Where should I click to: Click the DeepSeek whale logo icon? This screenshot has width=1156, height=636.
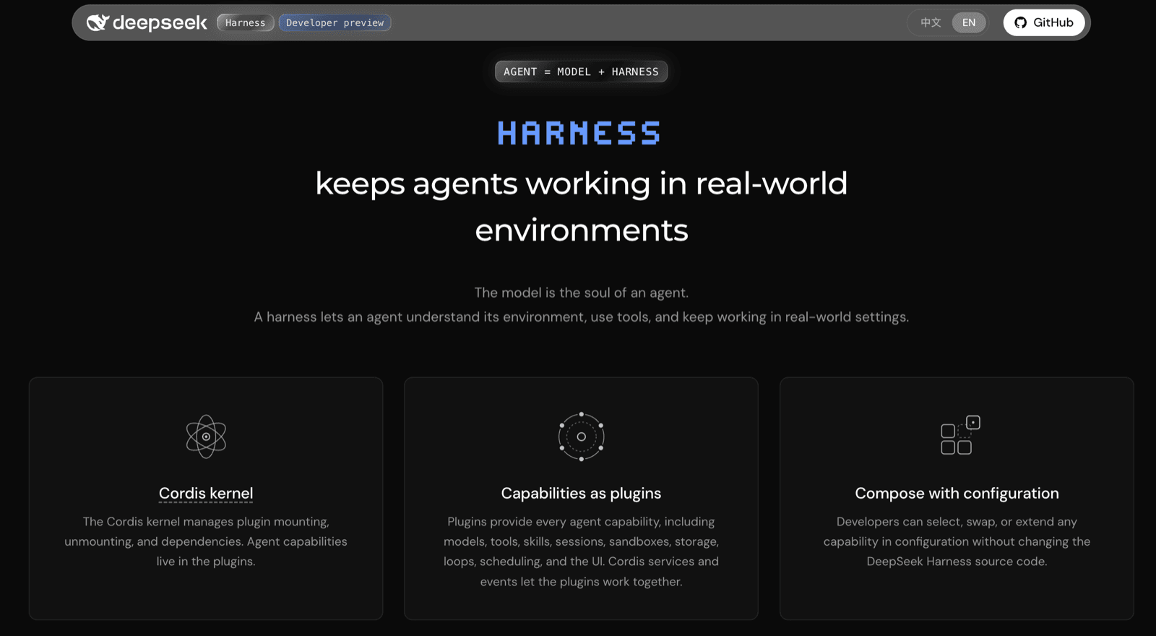coord(98,22)
